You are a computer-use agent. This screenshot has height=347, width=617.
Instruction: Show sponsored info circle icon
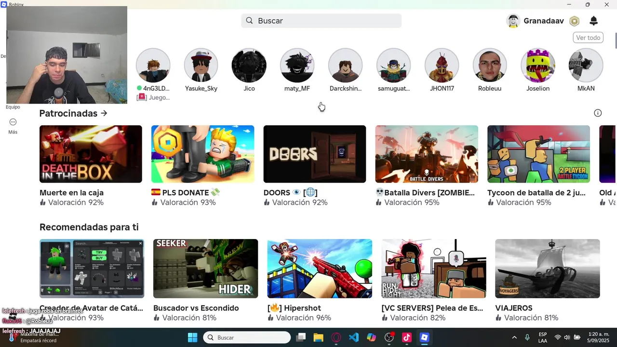coord(598,113)
